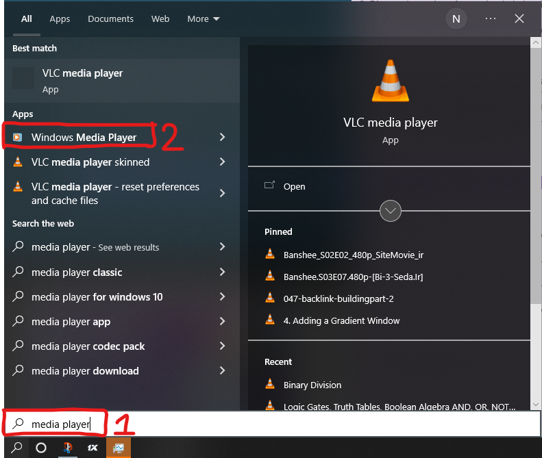Open pinned Banshee_S02E02_480p_SiteMovie_ir
The width and height of the screenshot is (542, 458).
click(354, 255)
